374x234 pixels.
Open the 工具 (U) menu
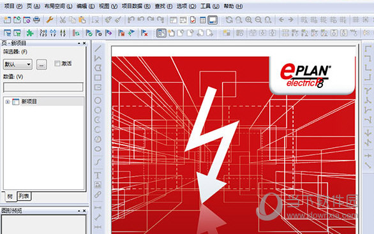tap(210, 6)
